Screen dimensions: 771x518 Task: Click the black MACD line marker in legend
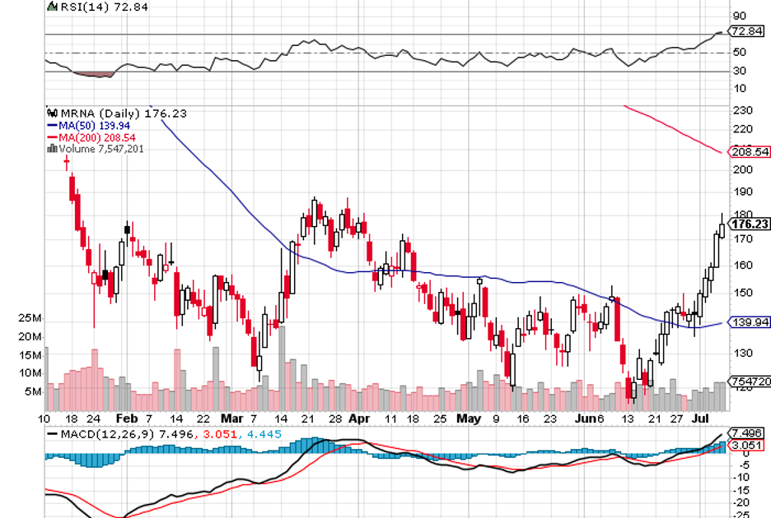coord(52,433)
